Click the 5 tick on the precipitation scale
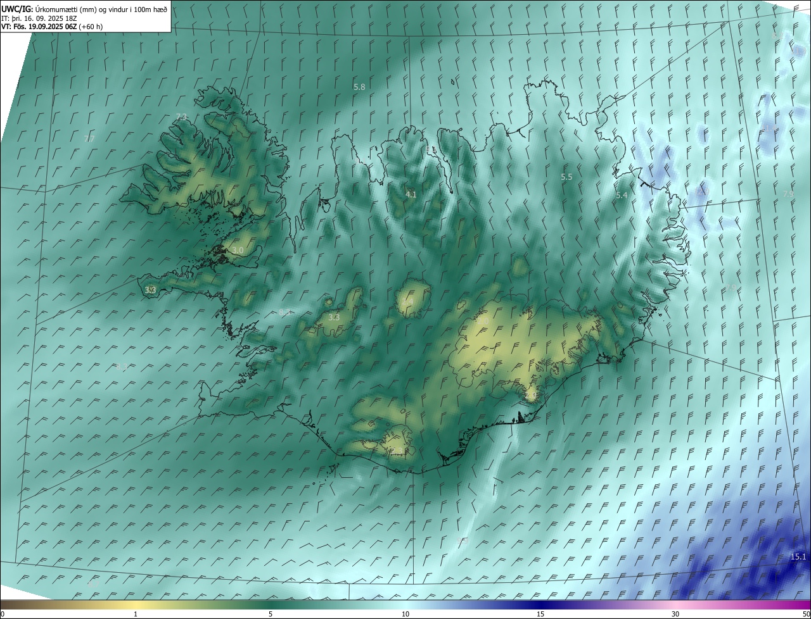811x619 pixels. point(271,614)
